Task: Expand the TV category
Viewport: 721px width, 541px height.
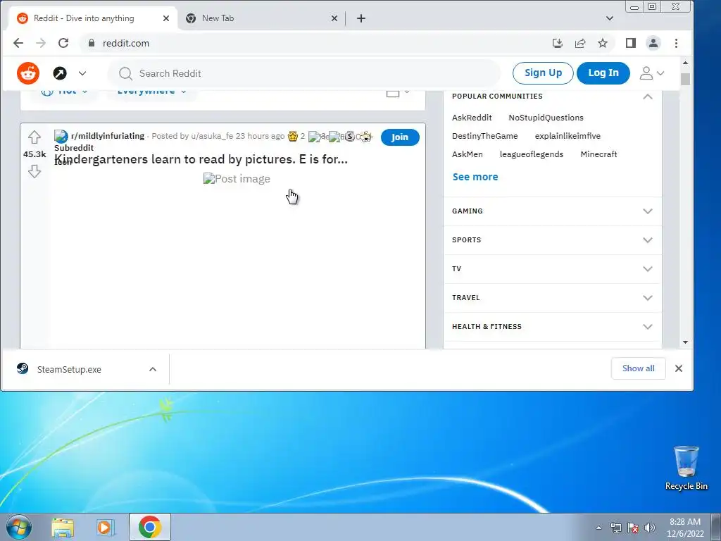Action: coord(552,269)
